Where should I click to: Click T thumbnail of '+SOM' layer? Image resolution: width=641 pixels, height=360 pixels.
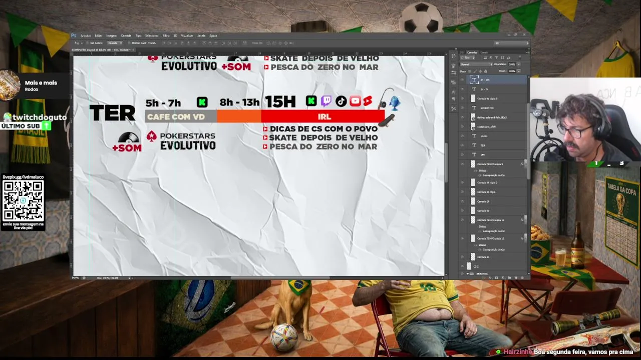474,136
